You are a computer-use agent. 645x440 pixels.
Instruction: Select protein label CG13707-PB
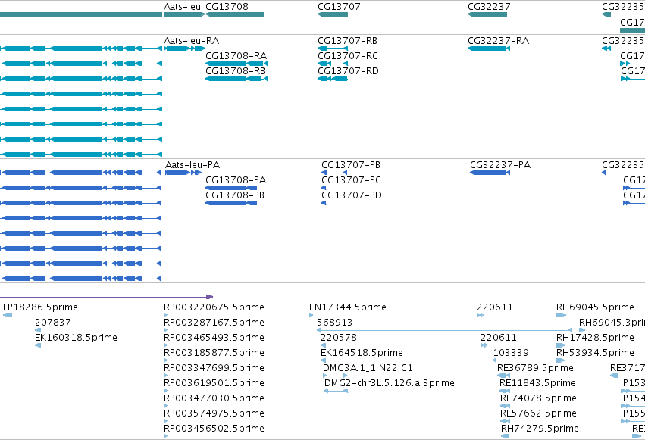(x=351, y=165)
